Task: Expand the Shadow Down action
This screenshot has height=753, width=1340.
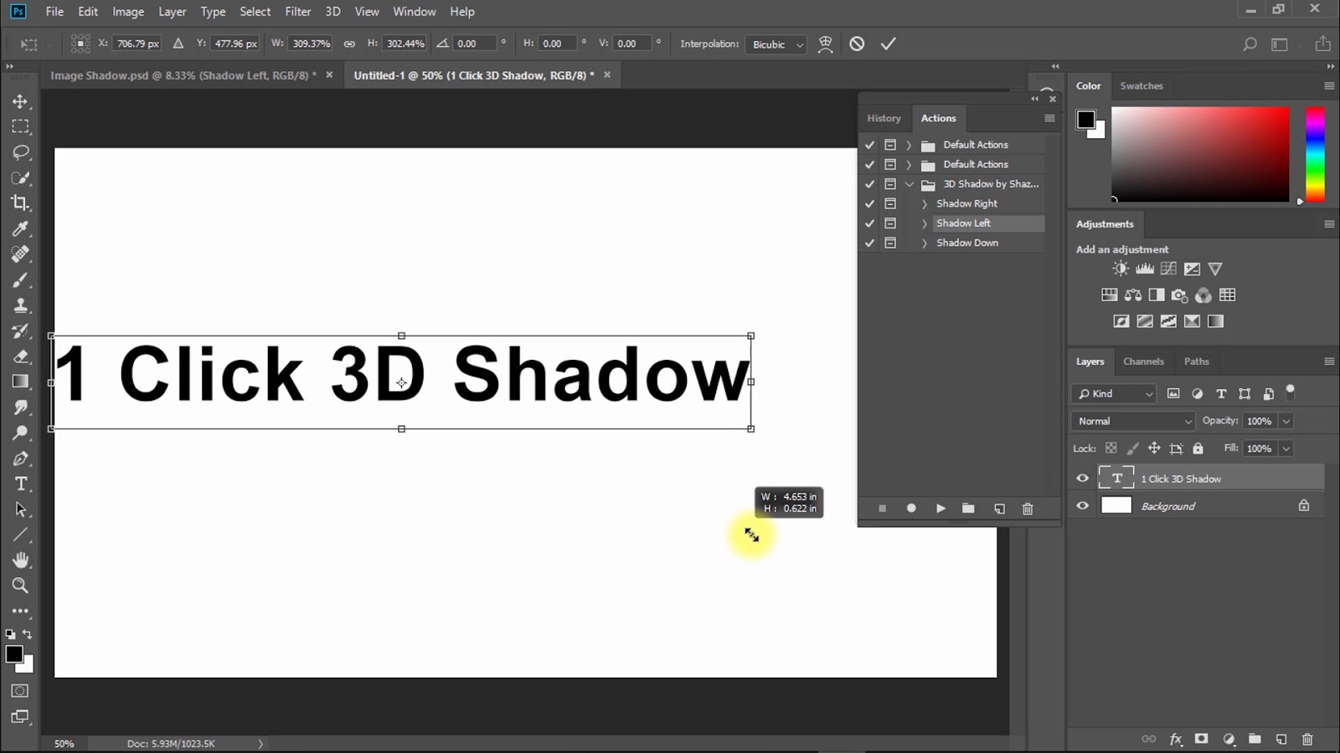Action: click(x=924, y=243)
